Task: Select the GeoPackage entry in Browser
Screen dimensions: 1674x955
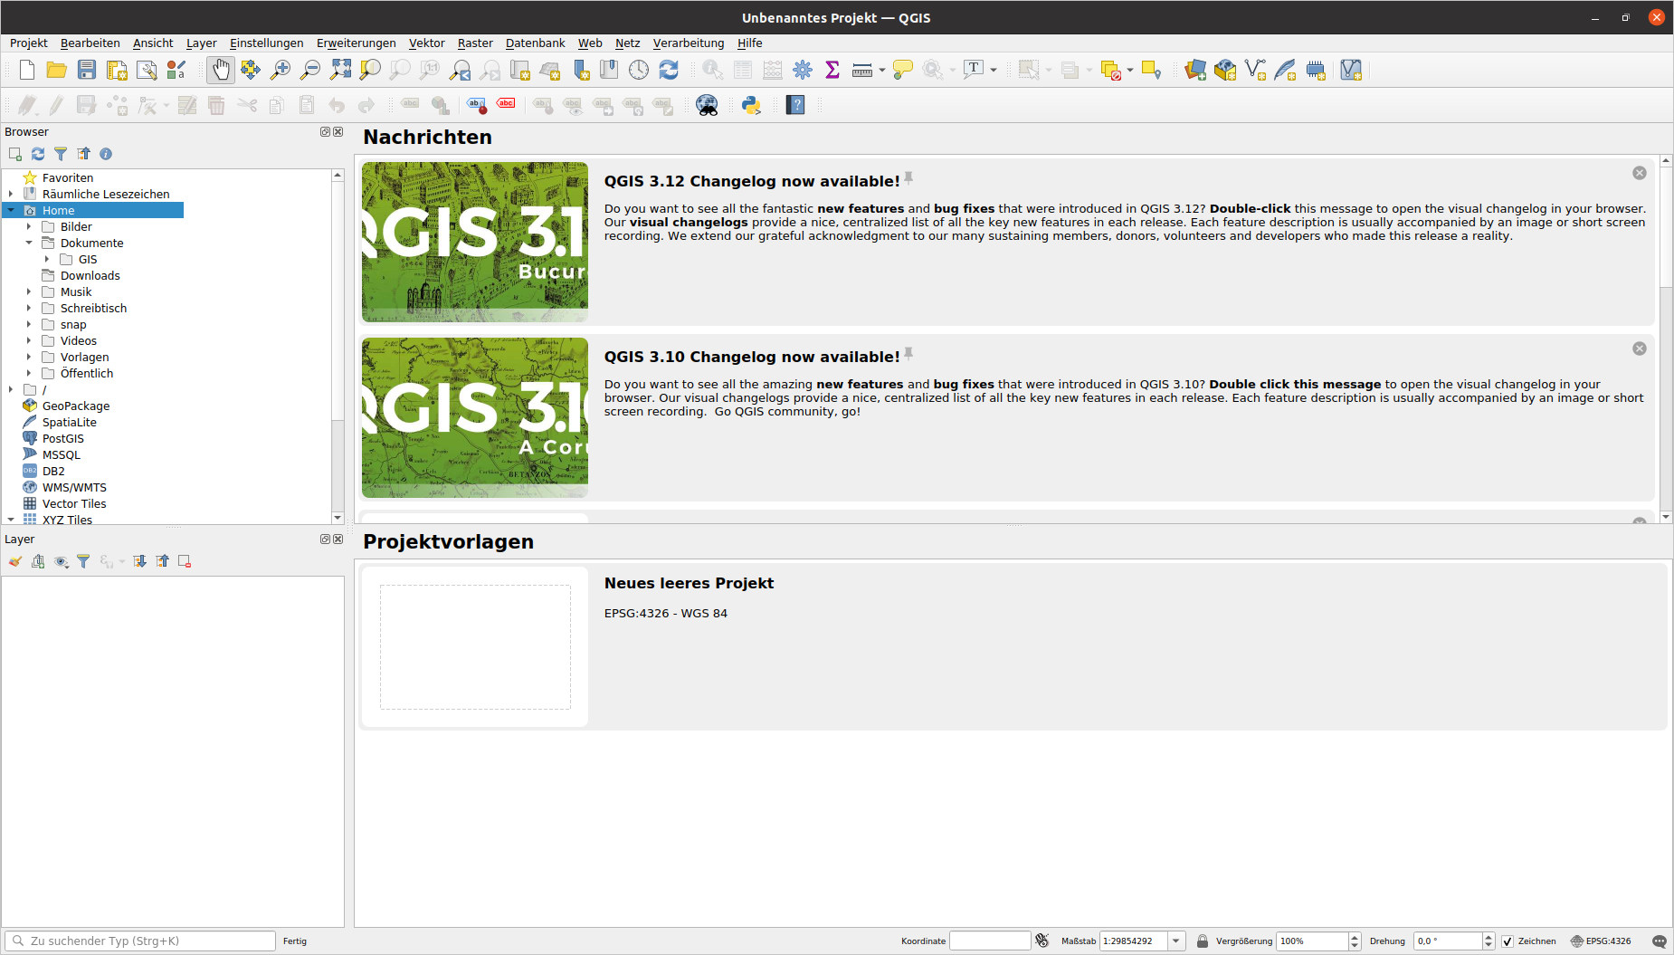Action: [x=76, y=406]
